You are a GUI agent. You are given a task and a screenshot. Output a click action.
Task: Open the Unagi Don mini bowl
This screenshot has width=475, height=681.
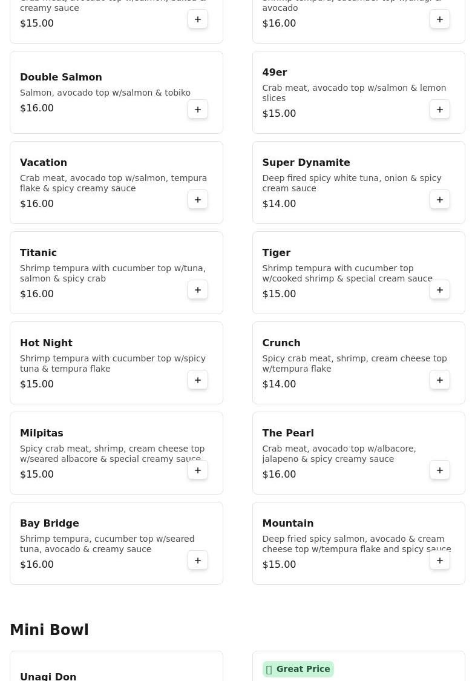coord(48,676)
